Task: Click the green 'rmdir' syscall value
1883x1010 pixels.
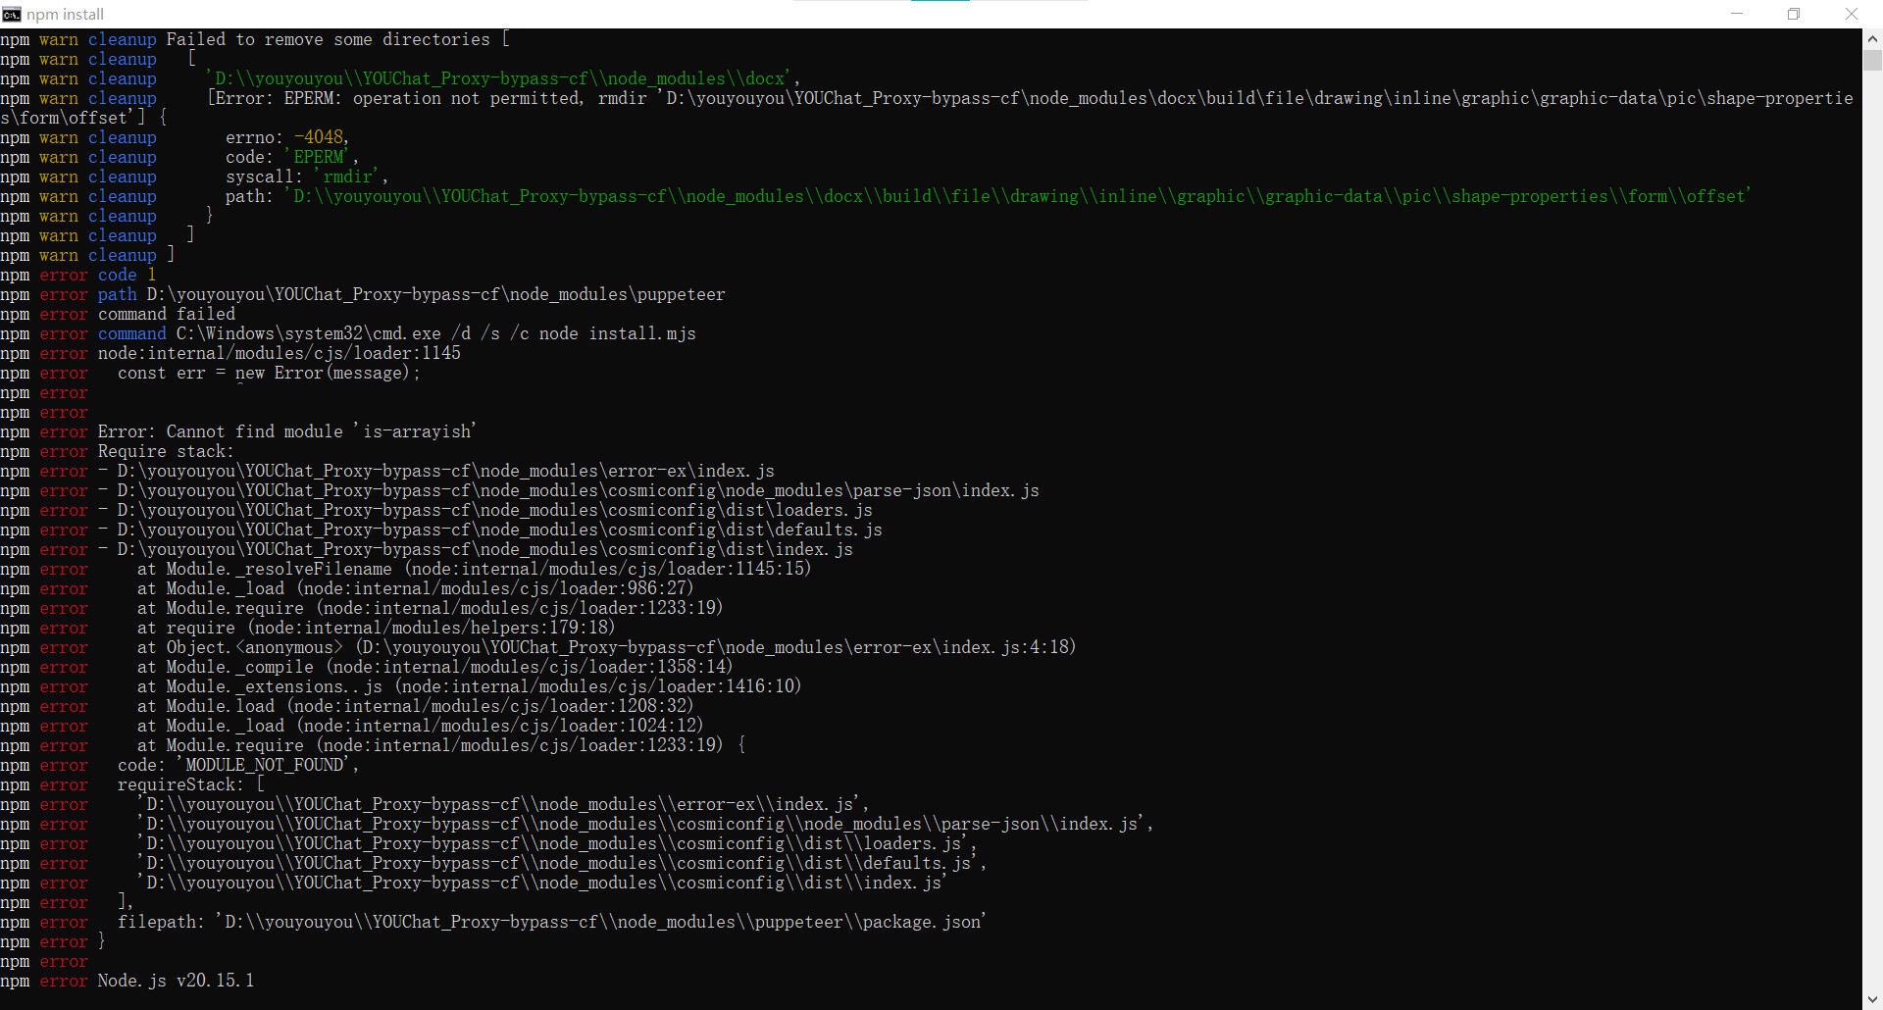Action: pyautogui.click(x=349, y=177)
